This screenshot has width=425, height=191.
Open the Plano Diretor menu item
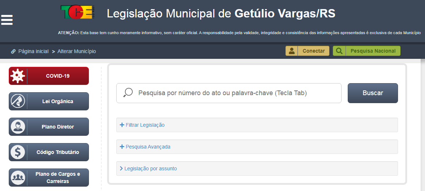[x=58, y=127]
